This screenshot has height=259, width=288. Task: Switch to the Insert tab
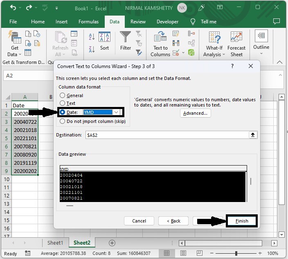pyautogui.click(x=61, y=22)
